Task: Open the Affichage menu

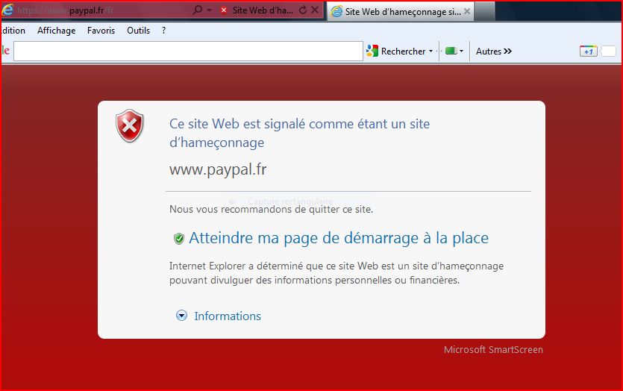Action: pyautogui.click(x=57, y=31)
